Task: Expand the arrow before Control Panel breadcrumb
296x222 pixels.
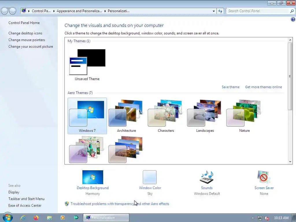Action: [29, 11]
